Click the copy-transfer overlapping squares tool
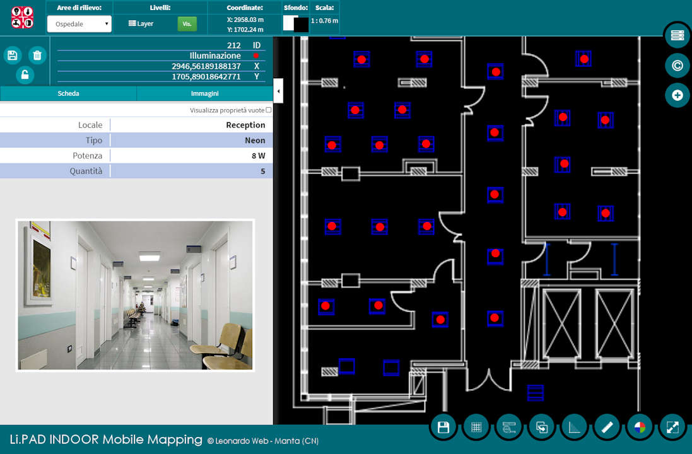Screen dimensions: 692x454 (x=541, y=427)
